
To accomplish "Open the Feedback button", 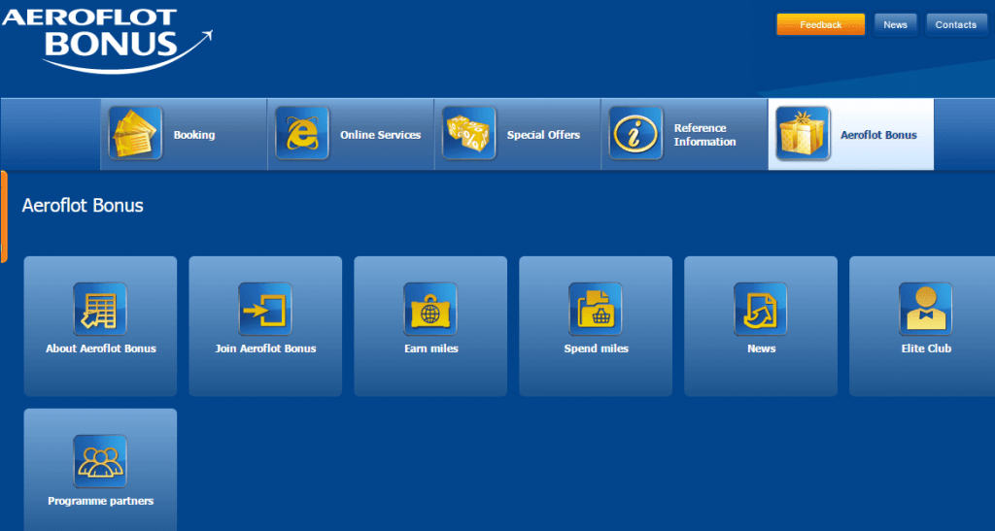I will [x=820, y=24].
